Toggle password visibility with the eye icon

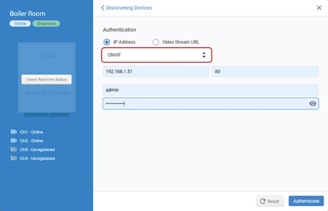[x=313, y=104]
